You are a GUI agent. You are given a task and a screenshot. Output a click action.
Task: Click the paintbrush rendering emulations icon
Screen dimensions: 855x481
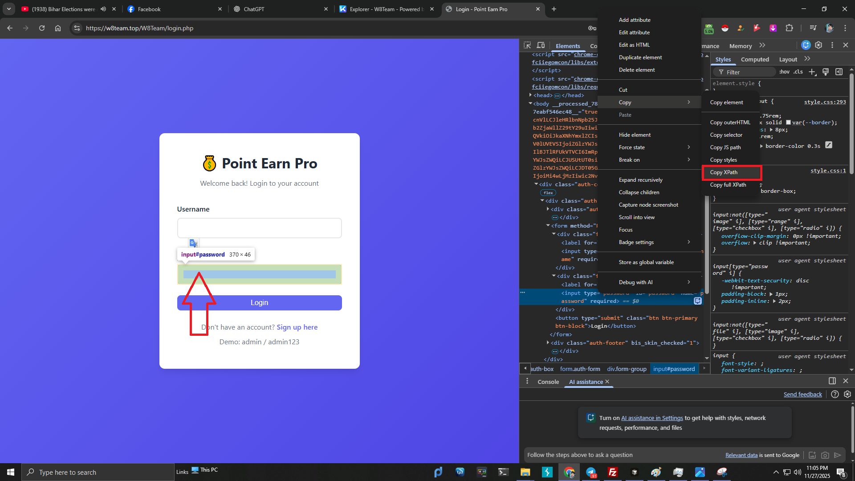click(826, 72)
